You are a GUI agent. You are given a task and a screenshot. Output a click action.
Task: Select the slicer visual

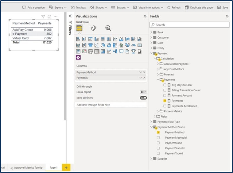pos(90,52)
